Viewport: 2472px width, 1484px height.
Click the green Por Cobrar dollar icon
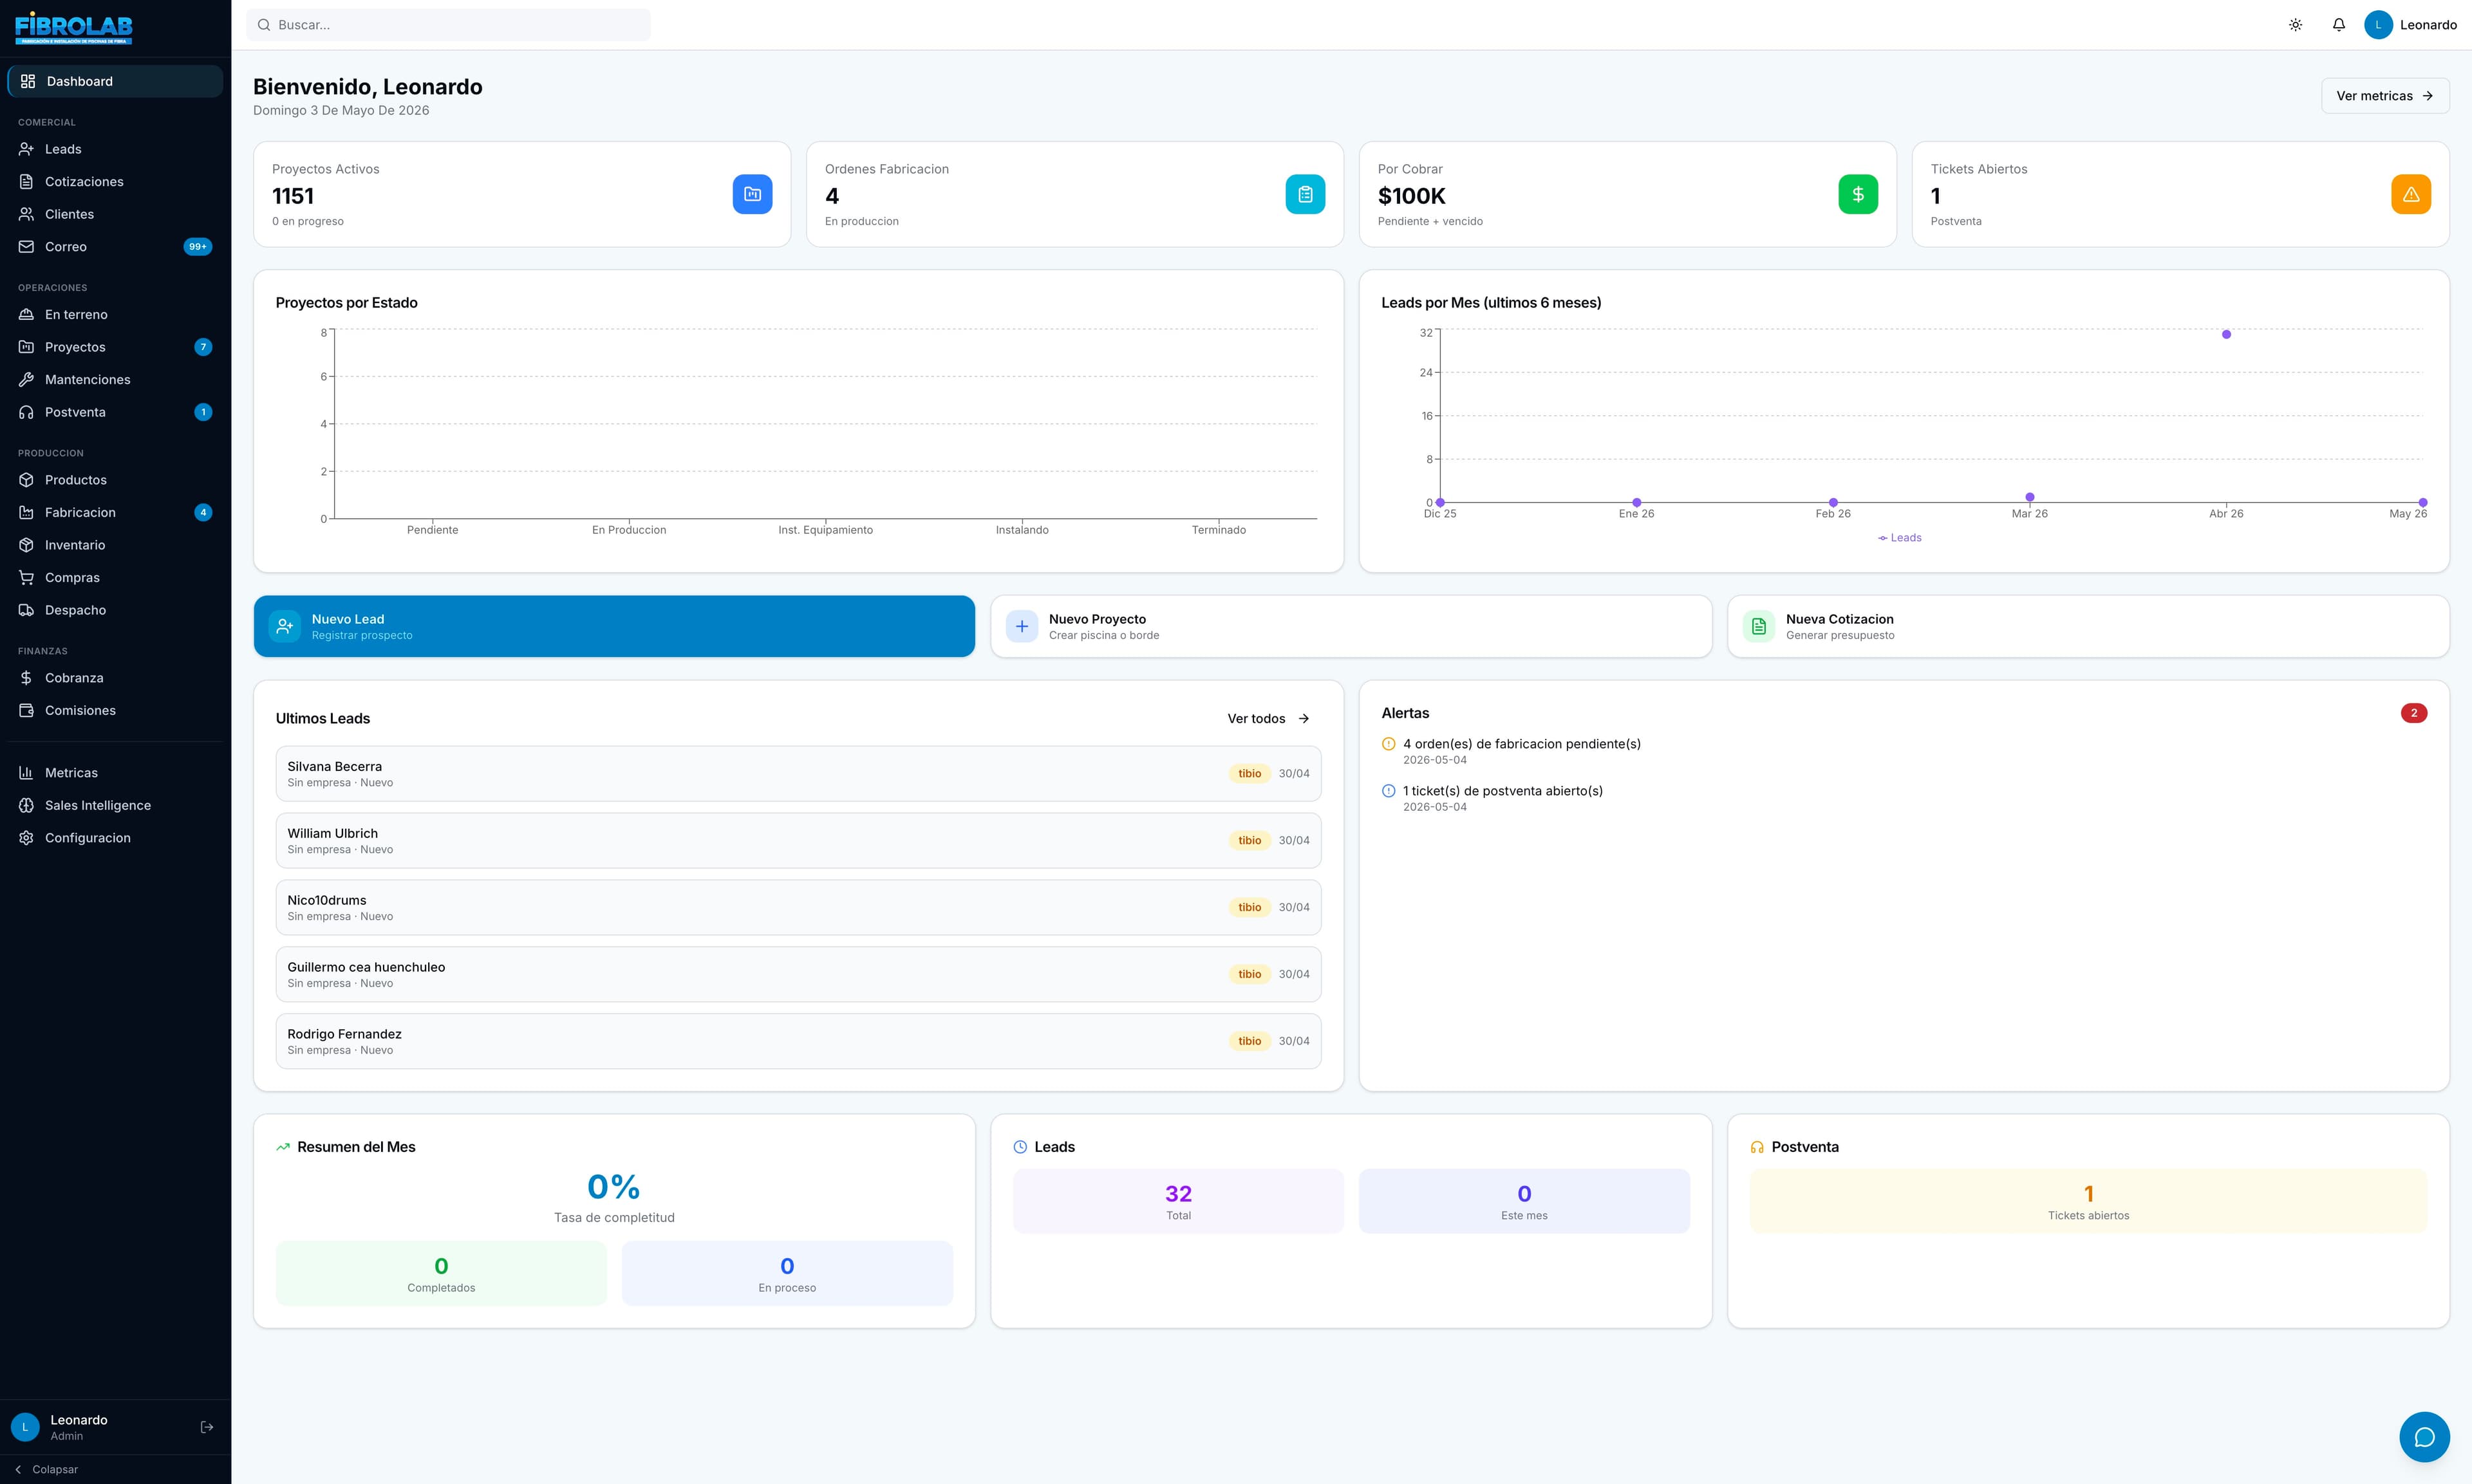[x=1858, y=194]
